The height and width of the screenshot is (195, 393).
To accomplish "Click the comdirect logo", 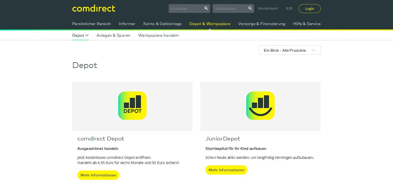I will coord(94,9).
